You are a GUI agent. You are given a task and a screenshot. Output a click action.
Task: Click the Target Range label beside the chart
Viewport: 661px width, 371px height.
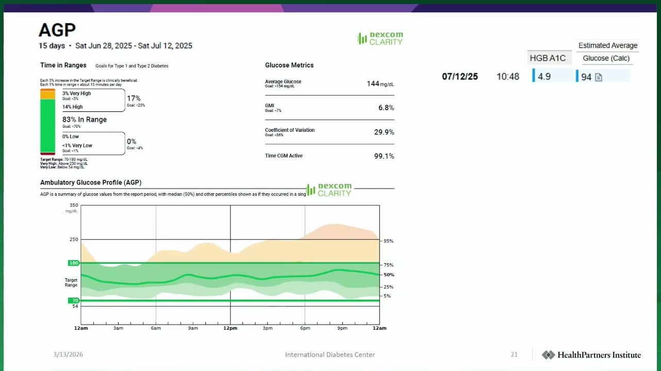(71, 282)
